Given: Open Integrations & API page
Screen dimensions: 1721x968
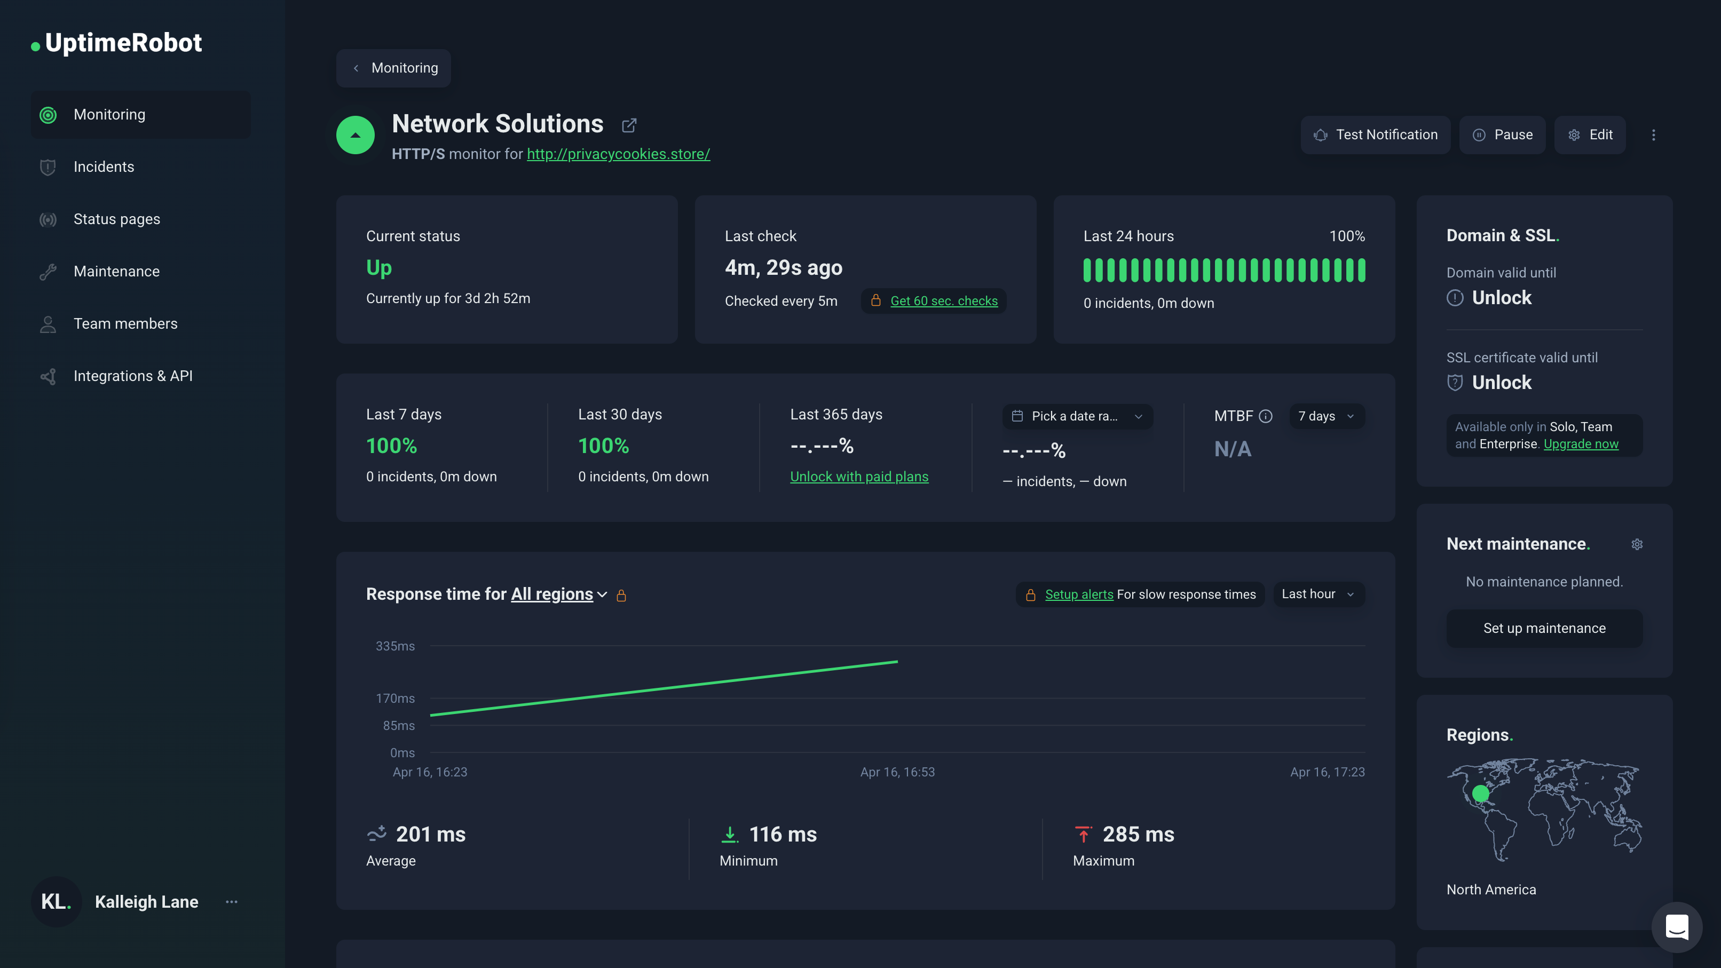Looking at the screenshot, I should [141, 376].
